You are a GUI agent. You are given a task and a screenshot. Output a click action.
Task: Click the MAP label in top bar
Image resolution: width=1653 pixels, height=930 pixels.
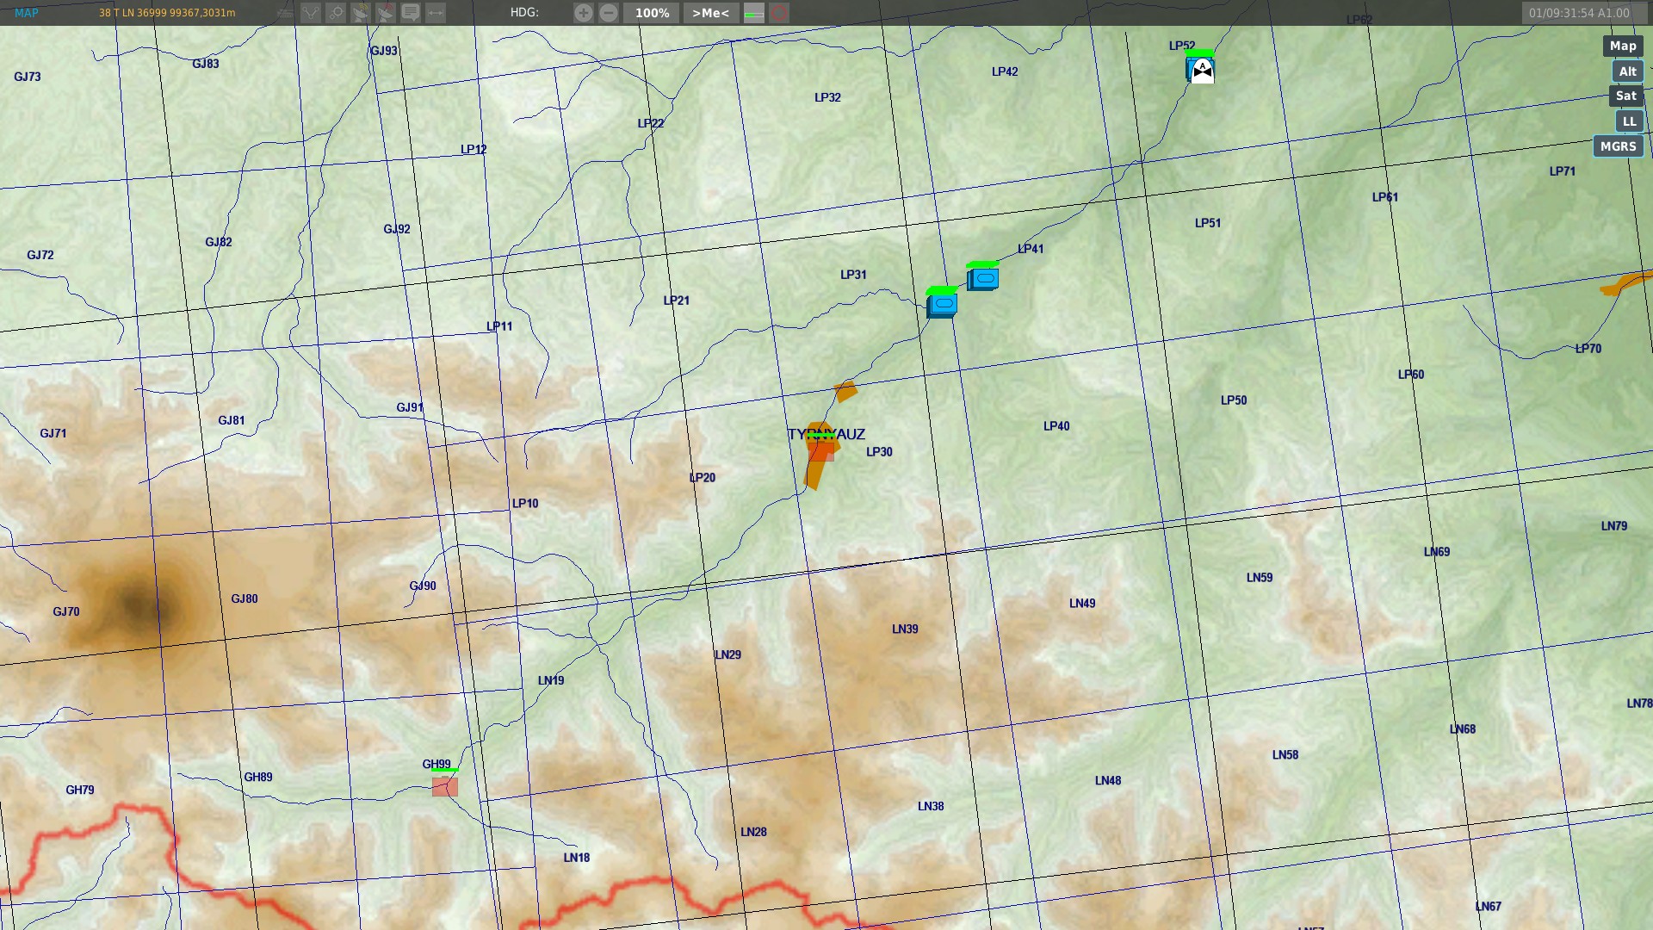coord(27,13)
